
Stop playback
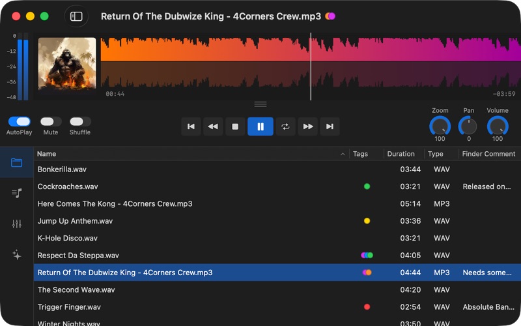pos(235,126)
